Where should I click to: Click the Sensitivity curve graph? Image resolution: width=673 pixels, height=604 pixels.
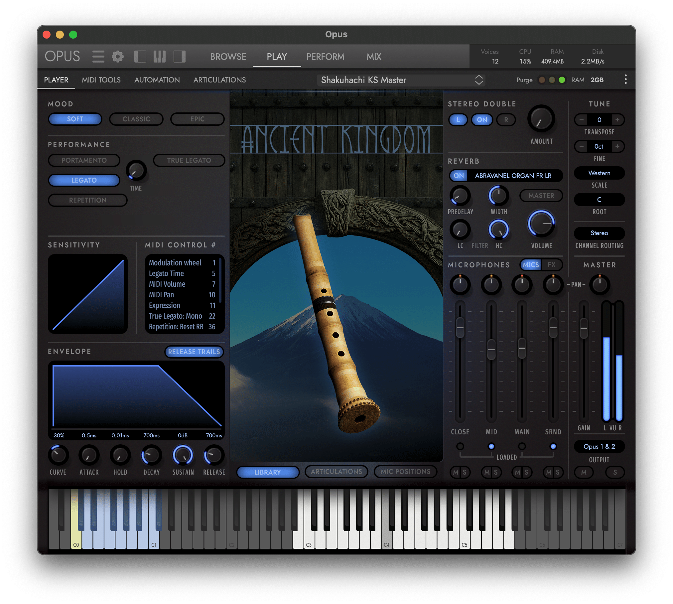tap(88, 294)
